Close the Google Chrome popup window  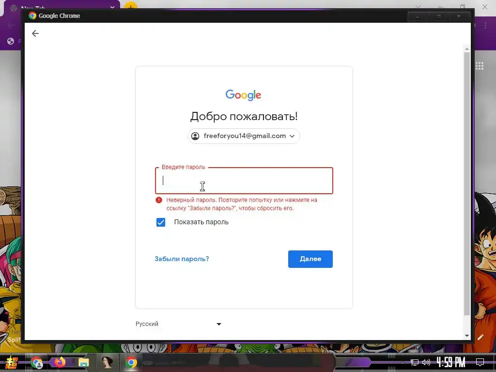tap(459, 16)
